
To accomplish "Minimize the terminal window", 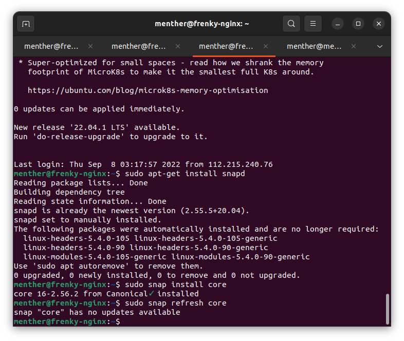I will pyautogui.click(x=338, y=24).
